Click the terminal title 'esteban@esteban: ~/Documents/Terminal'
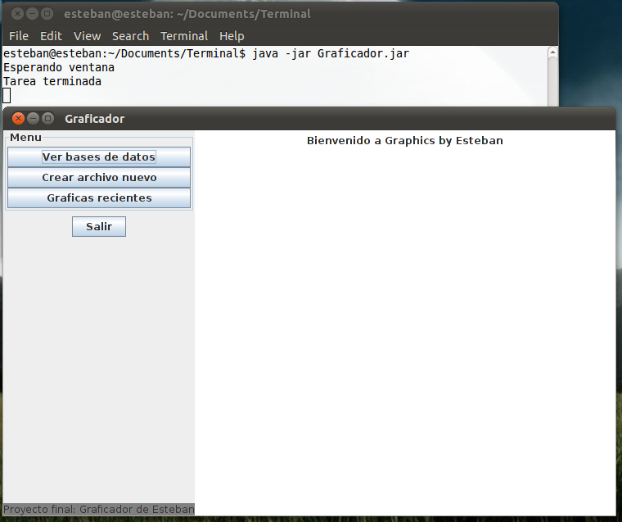This screenshot has width=622, height=522. [187, 14]
